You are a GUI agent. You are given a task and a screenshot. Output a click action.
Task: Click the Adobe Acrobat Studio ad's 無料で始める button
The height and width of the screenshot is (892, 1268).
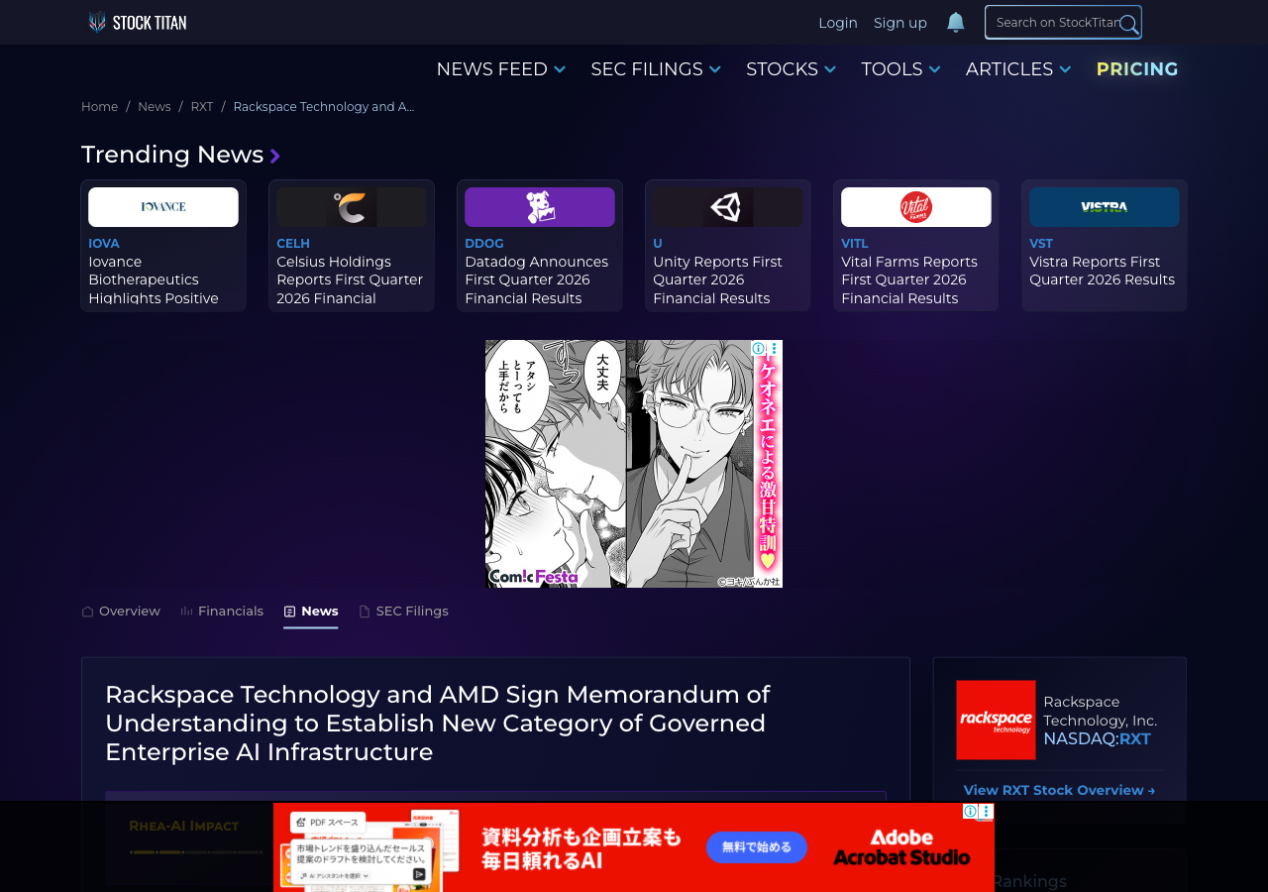point(757,847)
